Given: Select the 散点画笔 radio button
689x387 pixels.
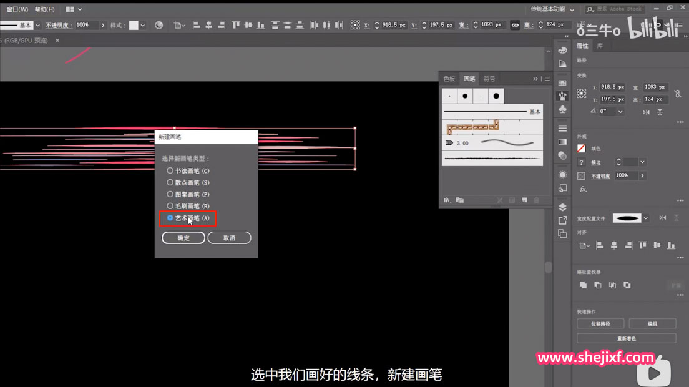Looking at the screenshot, I should 170,182.
